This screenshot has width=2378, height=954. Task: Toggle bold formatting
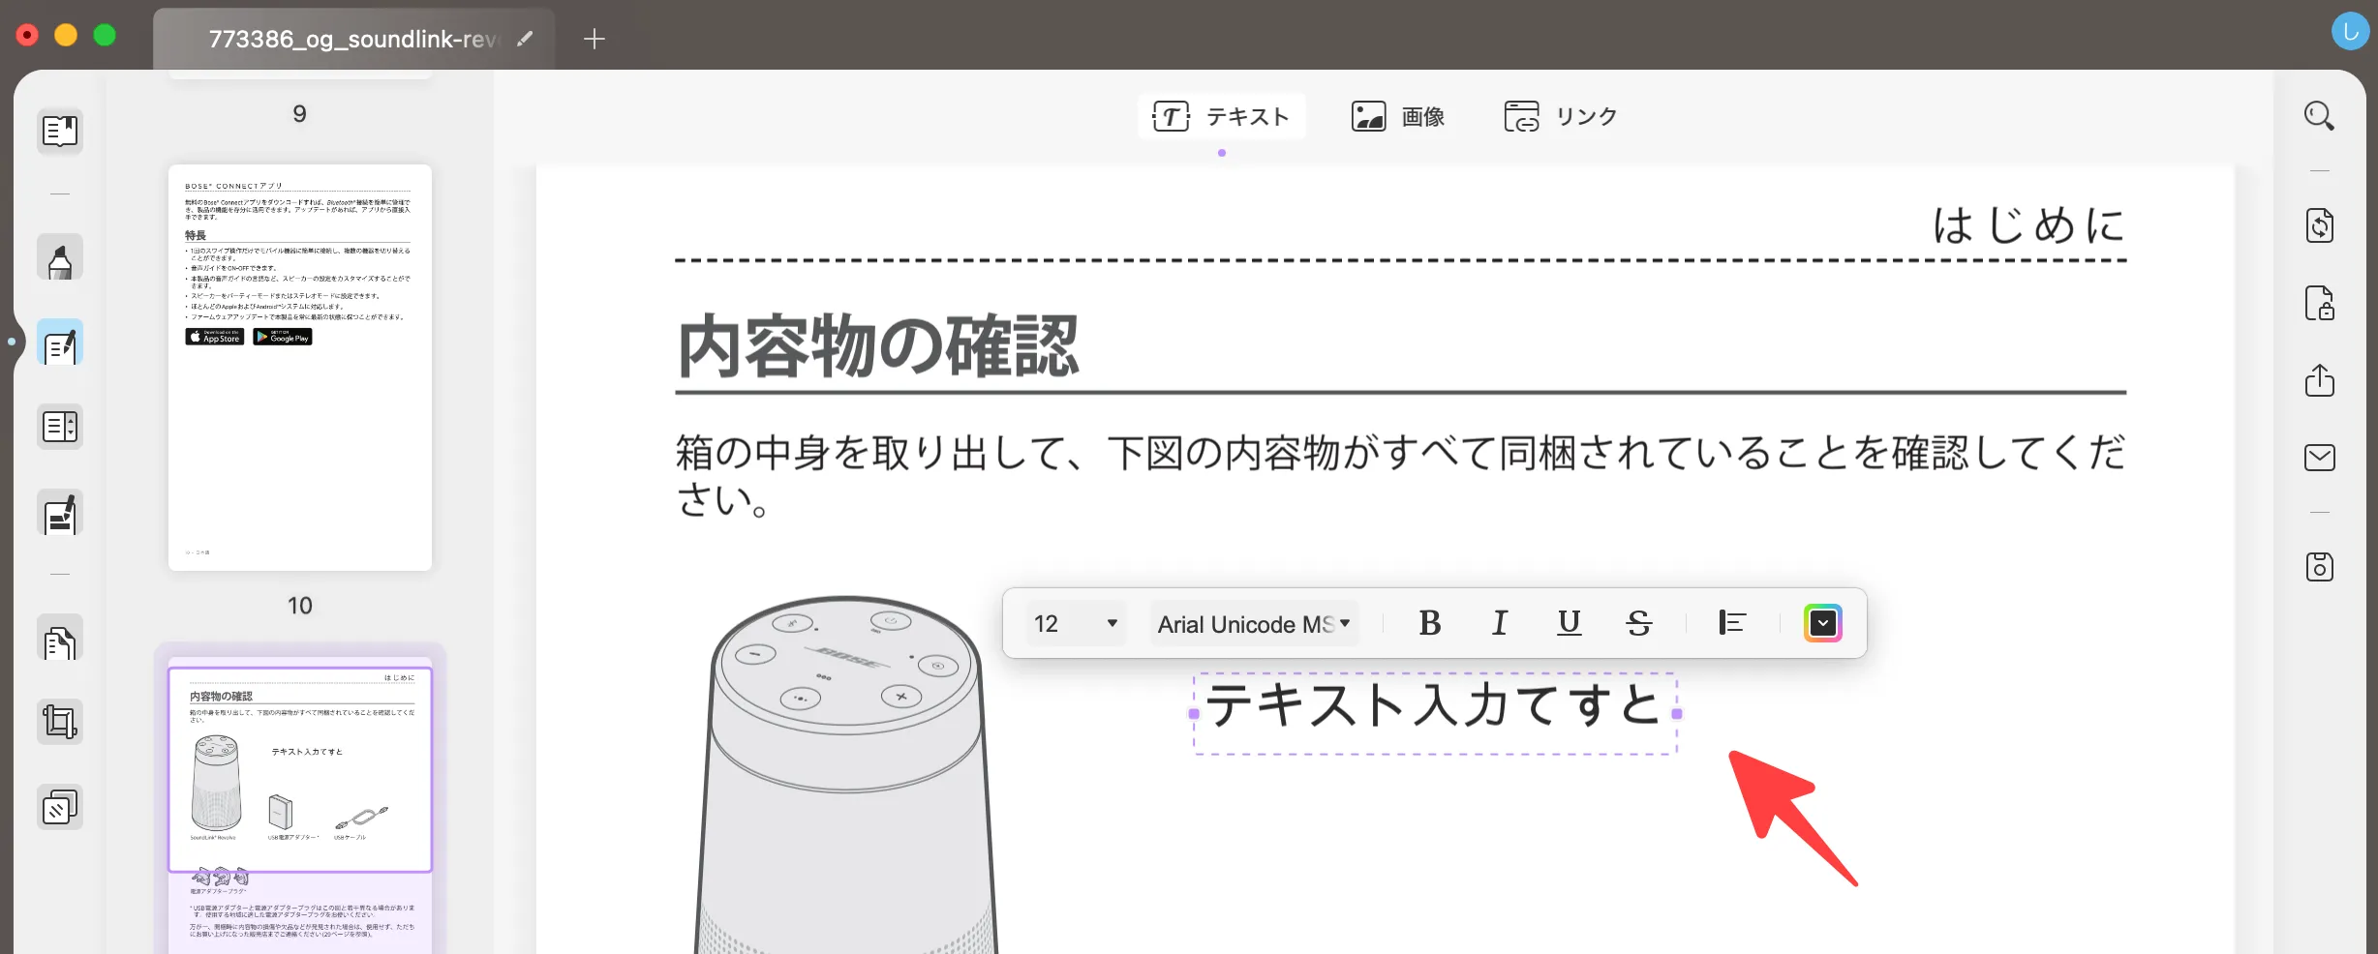coord(1430,623)
